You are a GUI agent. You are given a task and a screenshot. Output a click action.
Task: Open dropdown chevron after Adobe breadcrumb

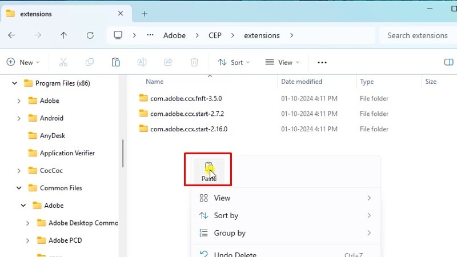pos(197,35)
